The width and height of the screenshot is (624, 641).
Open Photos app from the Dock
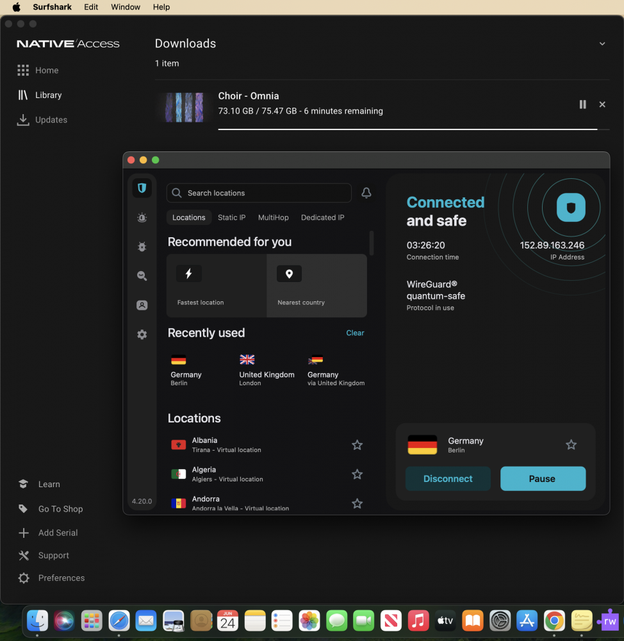309,620
